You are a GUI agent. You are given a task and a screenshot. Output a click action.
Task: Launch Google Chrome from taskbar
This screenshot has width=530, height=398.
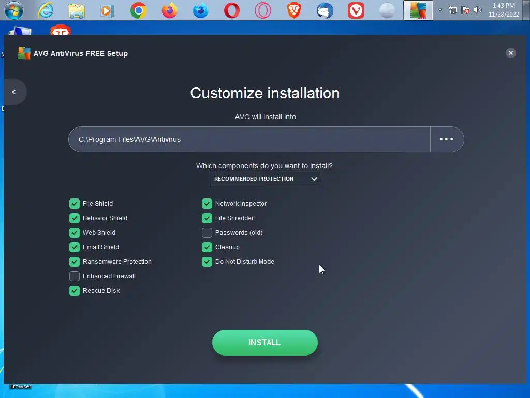click(139, 10)
